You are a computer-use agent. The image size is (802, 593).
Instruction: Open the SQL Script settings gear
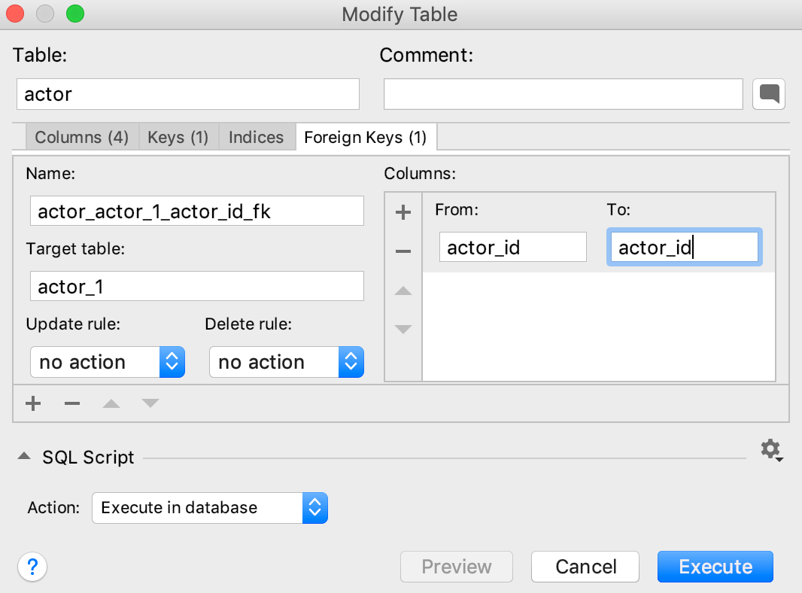770,449
